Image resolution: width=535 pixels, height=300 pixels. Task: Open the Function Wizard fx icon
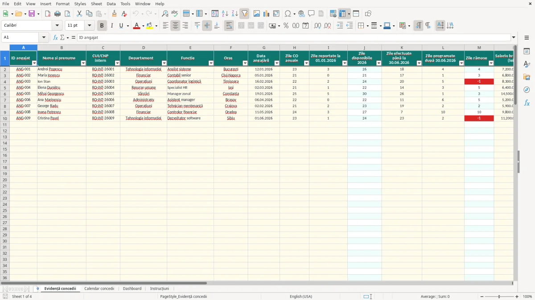(55, 38)
